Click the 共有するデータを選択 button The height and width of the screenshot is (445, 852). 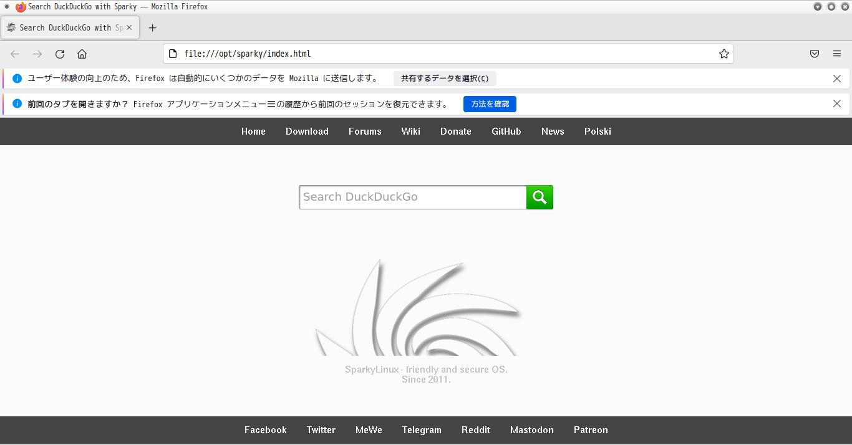[x=445, y=79]
